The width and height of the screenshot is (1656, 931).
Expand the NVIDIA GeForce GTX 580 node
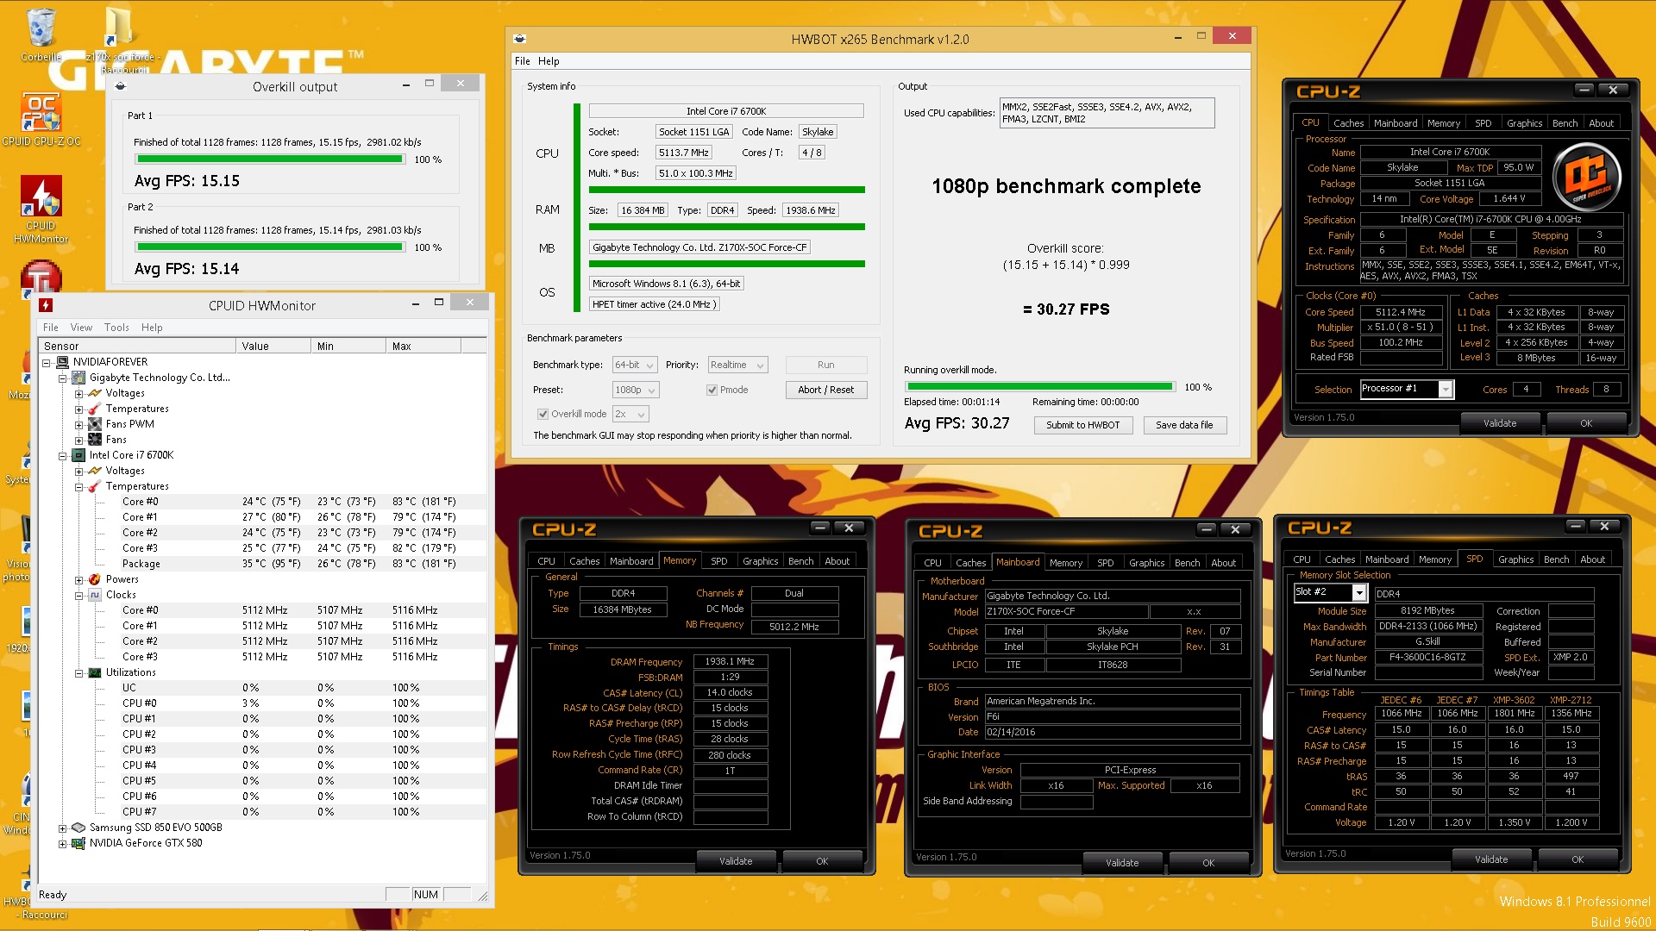click(62, 843)
